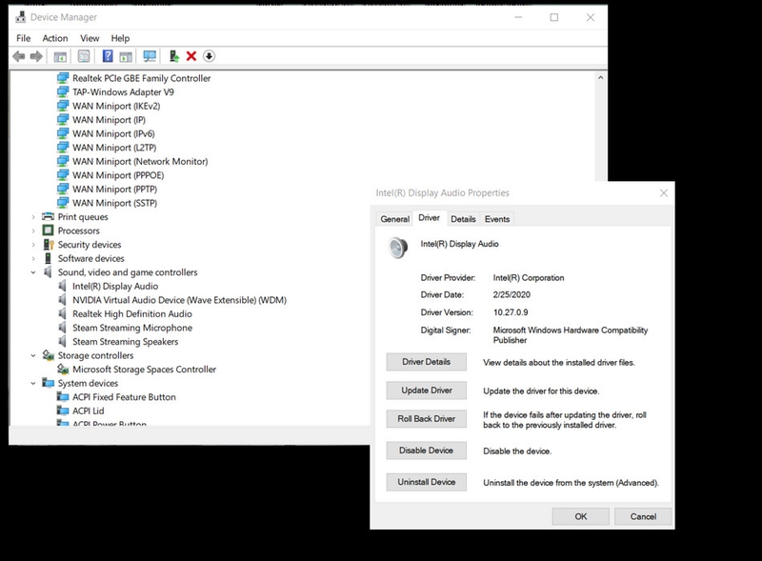Image resolution: width=762 pixels, height=561 pixels.
Task: Switch to the Details tab
Action: click(x=463, y=219)
